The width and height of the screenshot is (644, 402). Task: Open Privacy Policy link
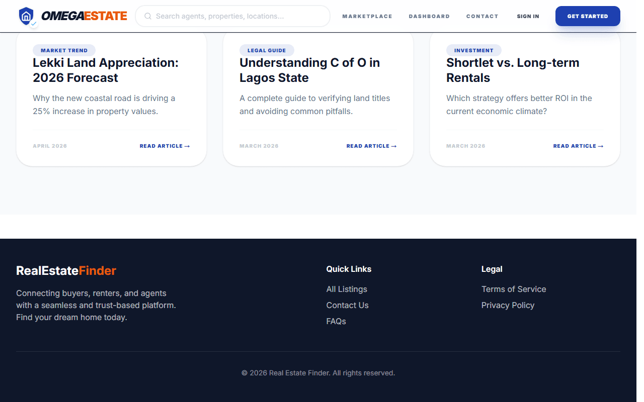(x=508, y=306)
